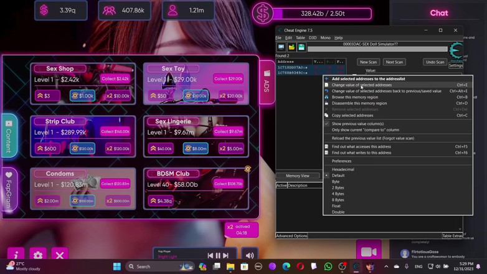Select Browse this memory region
The width and height of the screenshot is (487, 274).
point(398,97)
